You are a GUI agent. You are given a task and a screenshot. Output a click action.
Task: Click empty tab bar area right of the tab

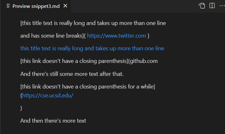[x=133, y=6]
